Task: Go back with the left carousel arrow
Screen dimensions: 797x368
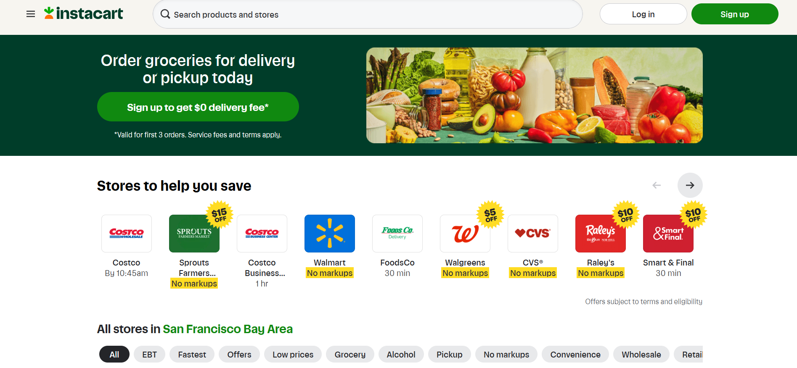Action: 657,185
